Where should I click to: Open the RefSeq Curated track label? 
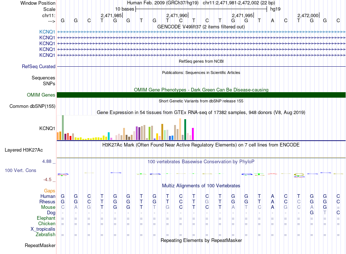pyautogui.click(x=39, y=66)
